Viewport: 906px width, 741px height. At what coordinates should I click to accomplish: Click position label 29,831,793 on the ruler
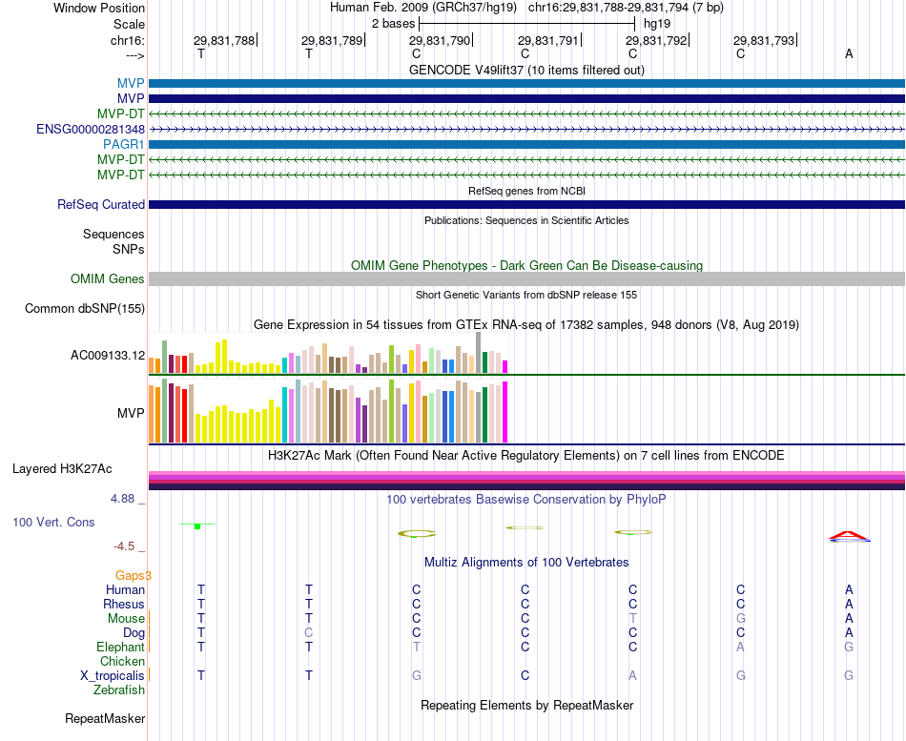765,40
